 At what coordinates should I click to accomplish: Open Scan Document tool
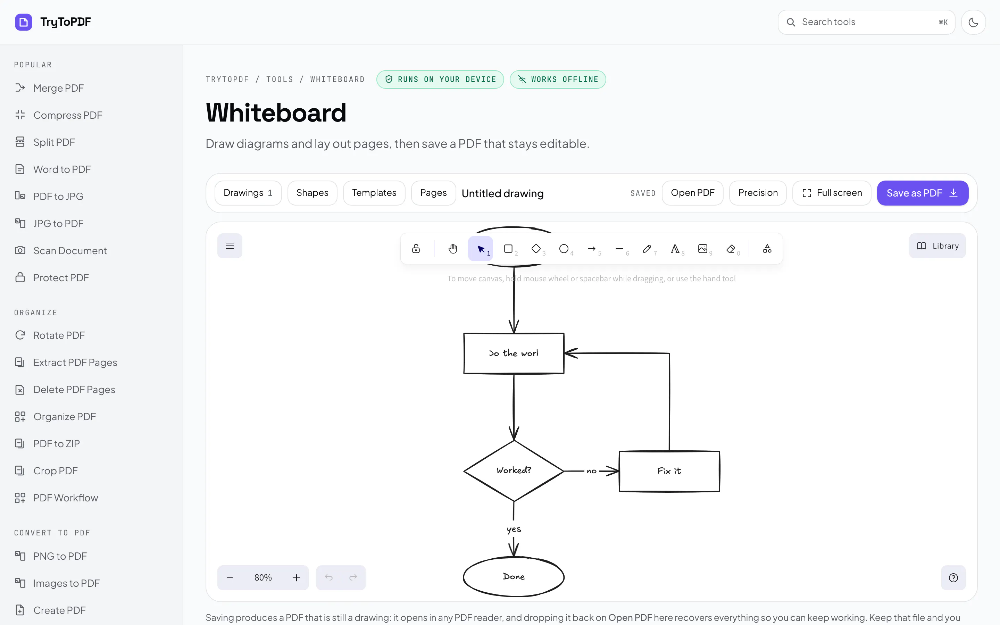(91, 250)
